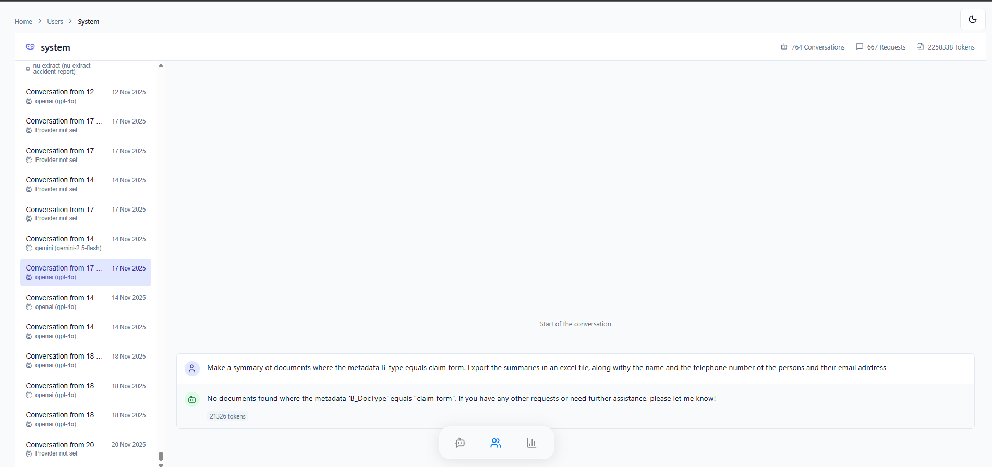Click the 764 Conversations robot icon

(784, 47)
